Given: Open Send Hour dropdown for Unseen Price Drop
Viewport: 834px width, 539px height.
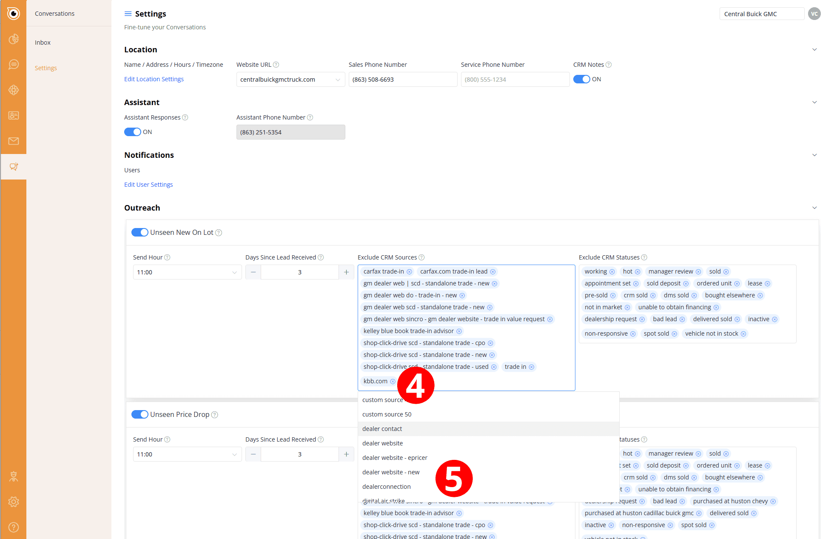Looking at the screenshot, I should point(187,454).
